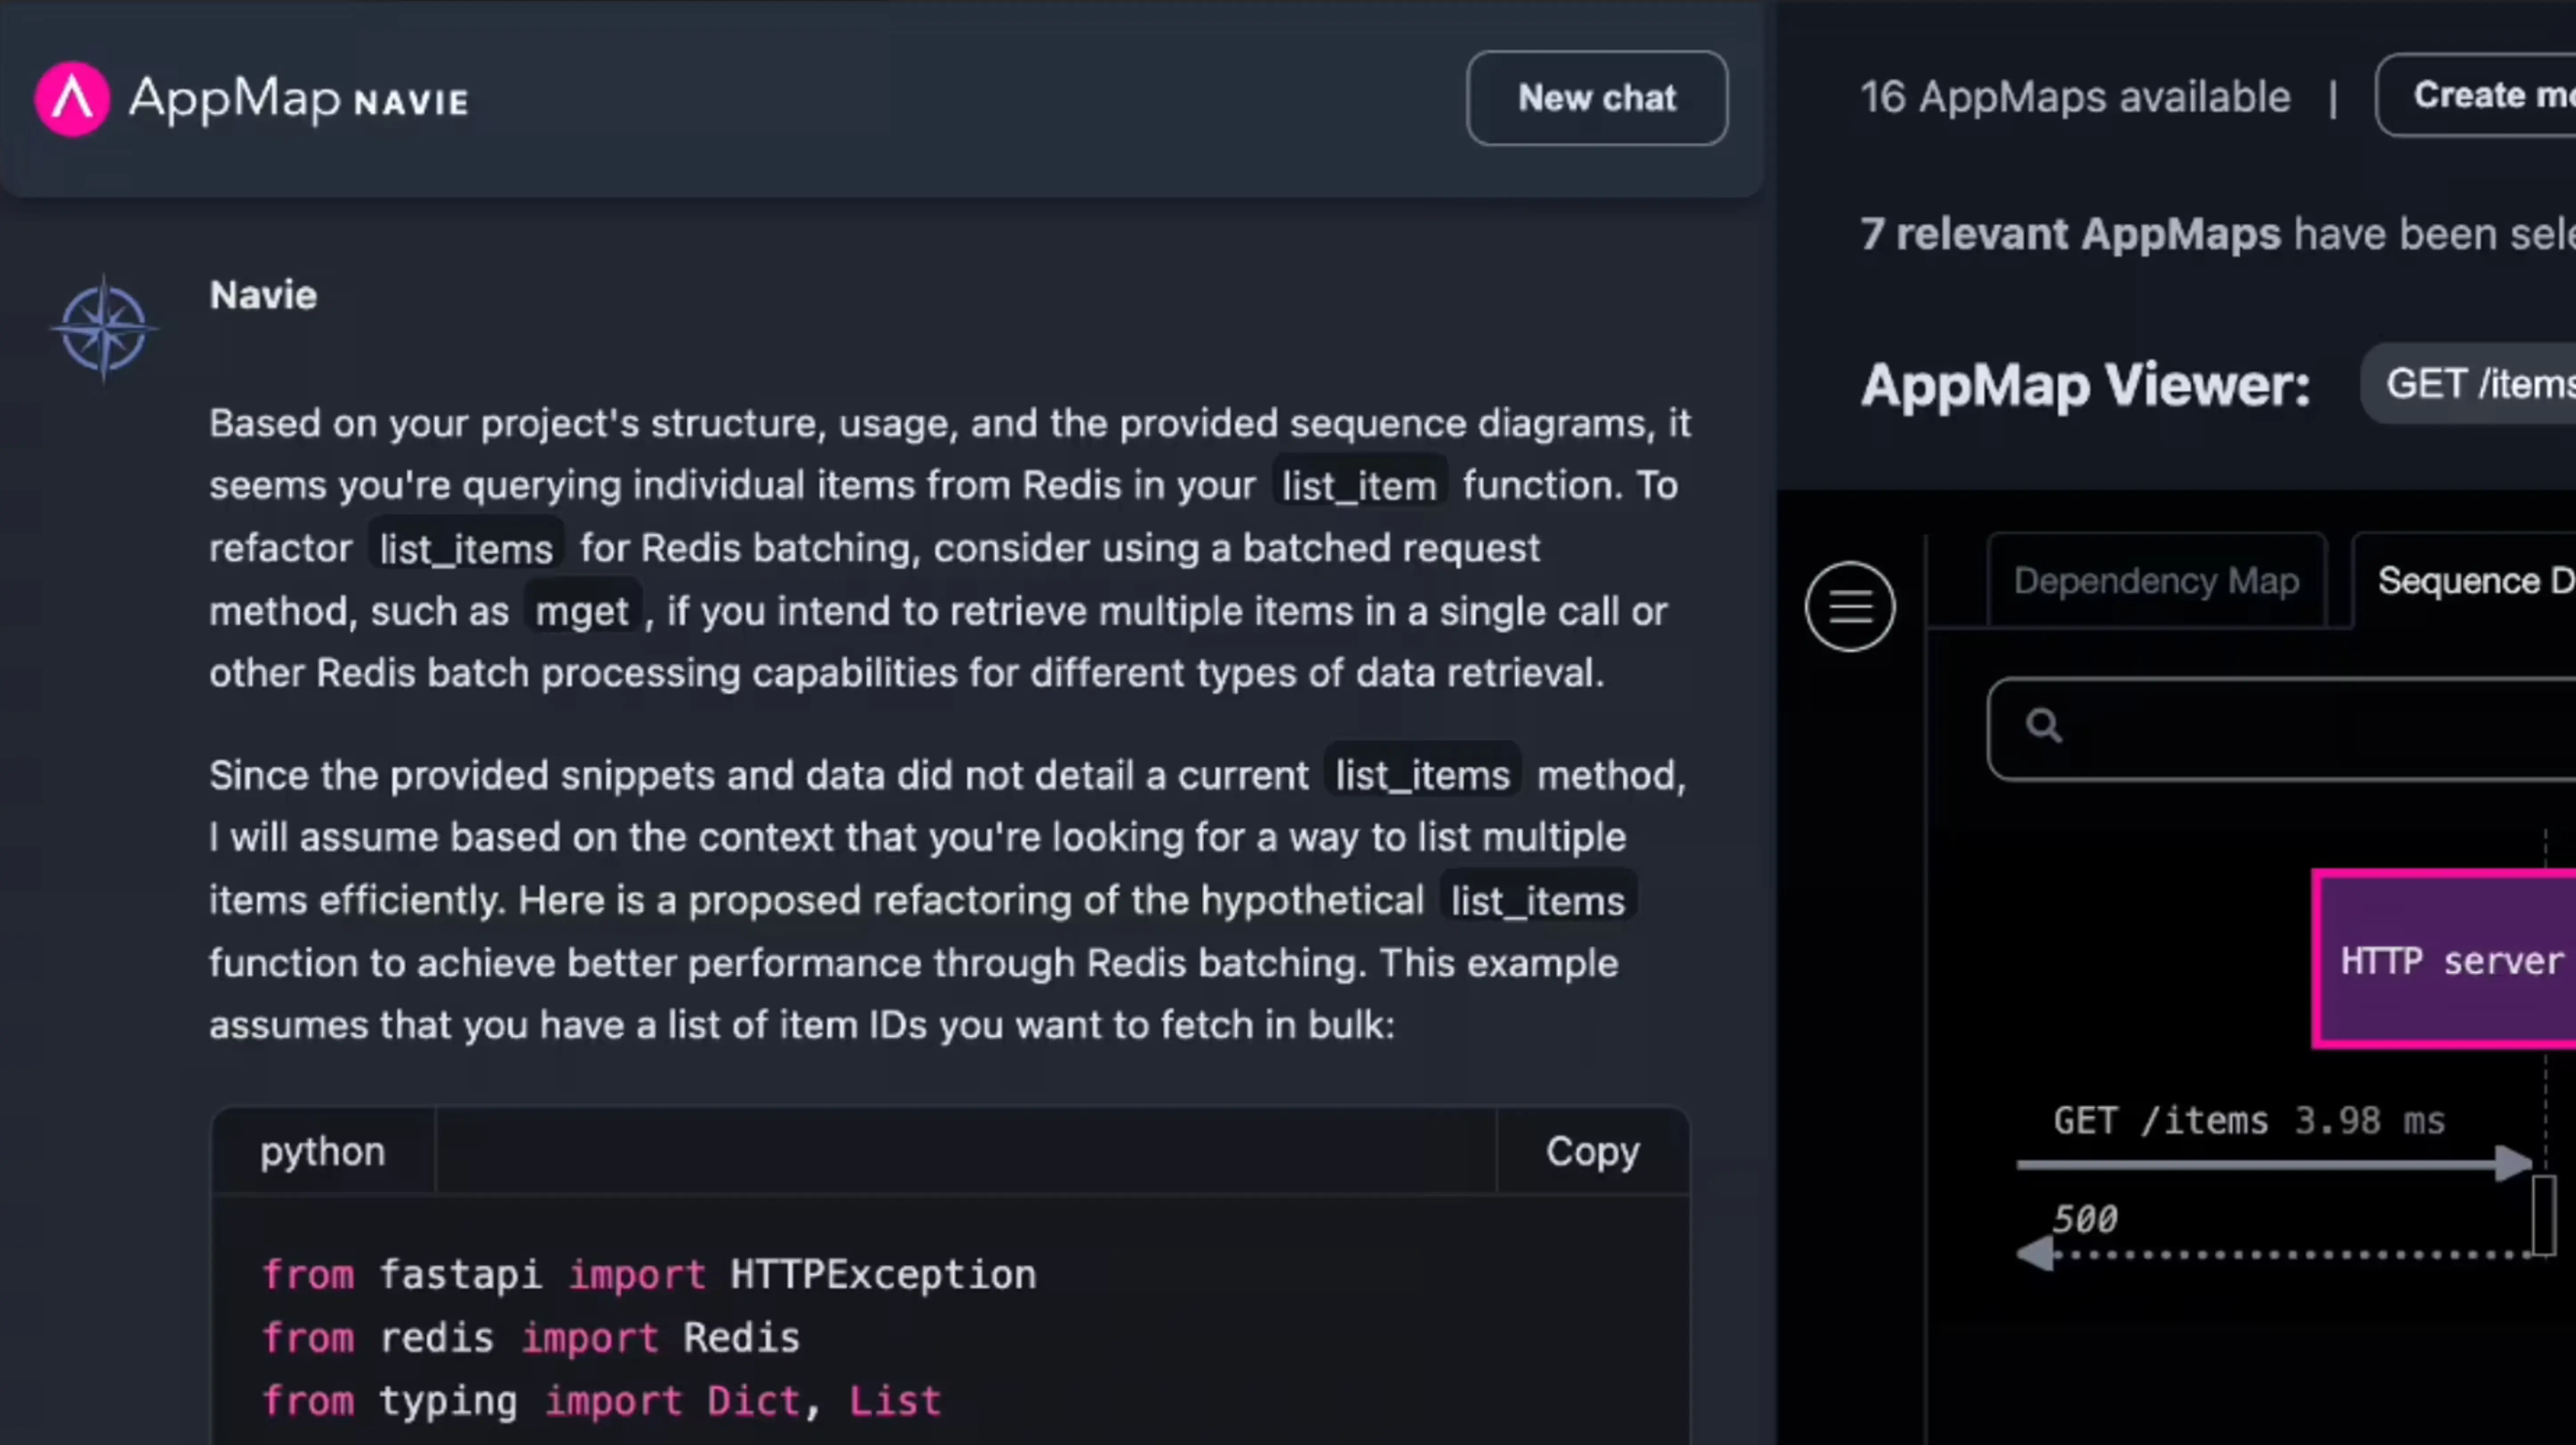This screenshot has width=2576, height=1445.
Task: Copy the python code snippet
Action: point(1592,1151)
